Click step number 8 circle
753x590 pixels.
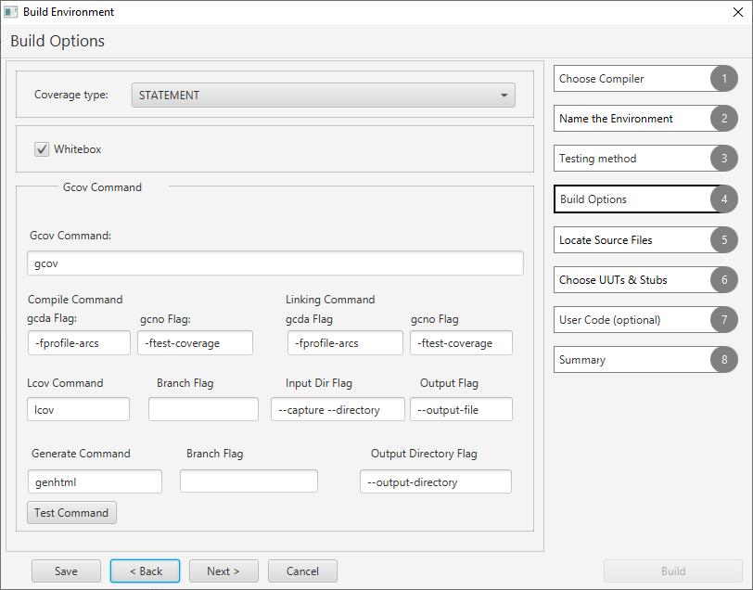point(724,359)
